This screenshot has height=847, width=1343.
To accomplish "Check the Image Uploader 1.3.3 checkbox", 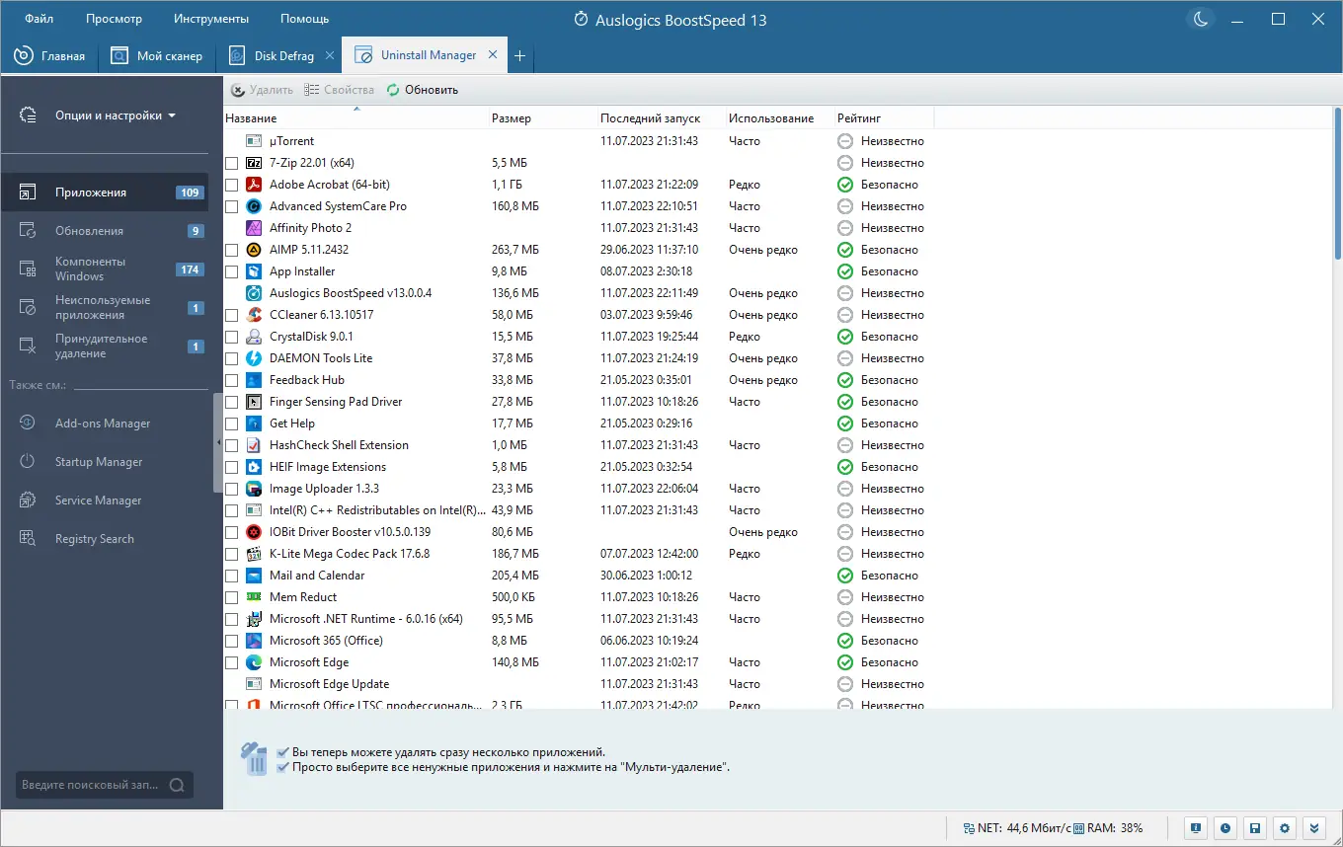I will [232, 489].
